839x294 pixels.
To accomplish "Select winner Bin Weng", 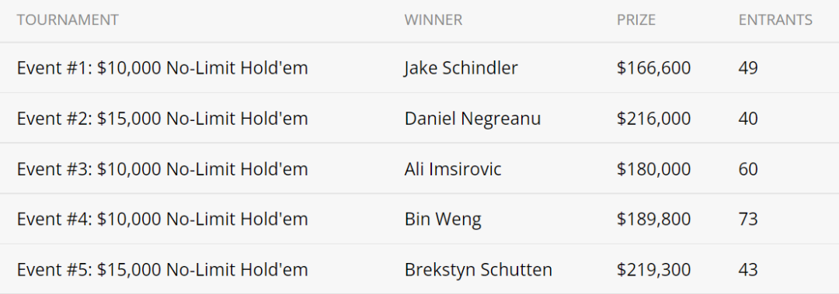I will click(x=443, y=220).
